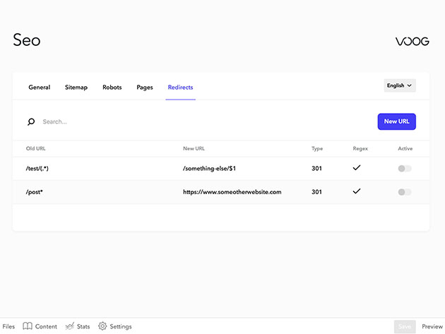The height and width of the screenshot is (334, 445).
Task: Open the English language dropdown
Action: (400, 85)
